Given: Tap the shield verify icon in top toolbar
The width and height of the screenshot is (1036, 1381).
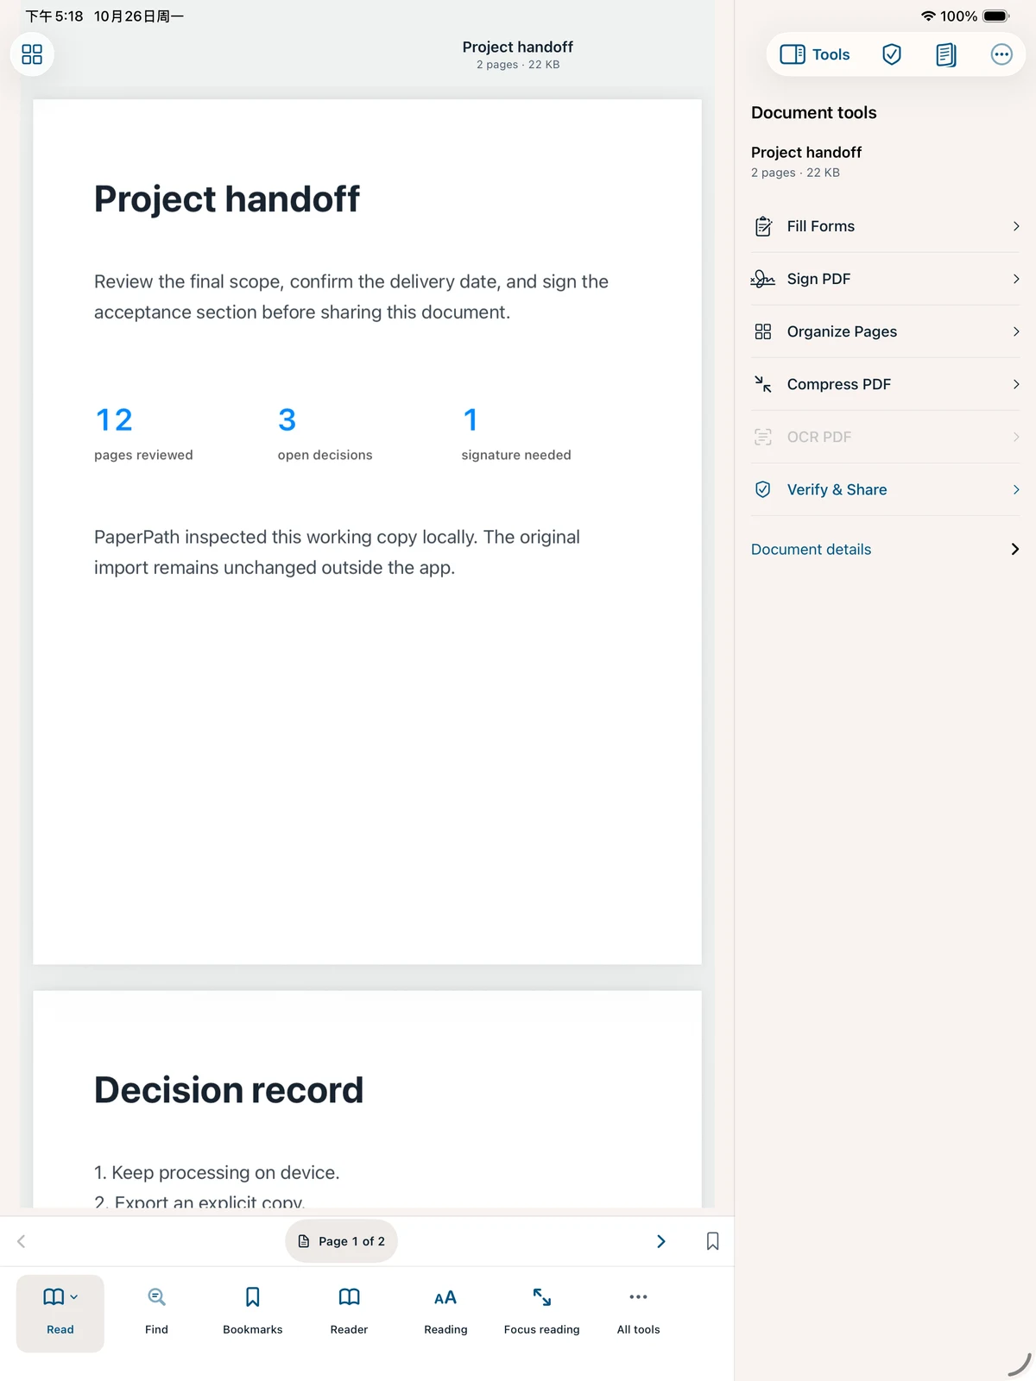Looking at the screenshot, I should click(892, 54).
